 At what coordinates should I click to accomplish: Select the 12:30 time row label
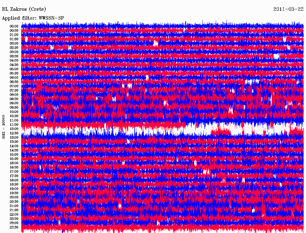[14, 133]
